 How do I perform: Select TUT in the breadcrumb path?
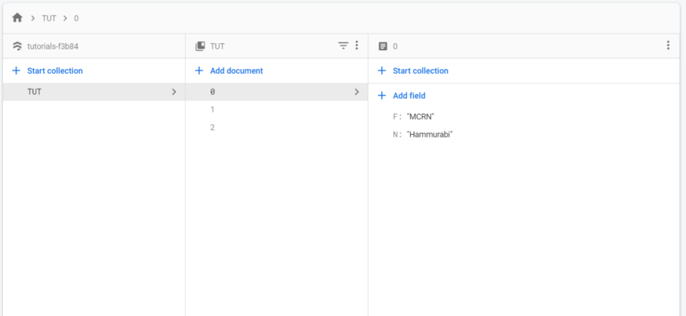click(x=49, y=18)
